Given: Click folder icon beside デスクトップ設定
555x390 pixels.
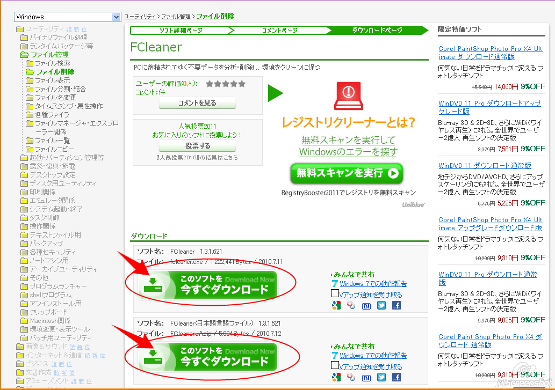Looking at the screenshot, I should (24, 175).
